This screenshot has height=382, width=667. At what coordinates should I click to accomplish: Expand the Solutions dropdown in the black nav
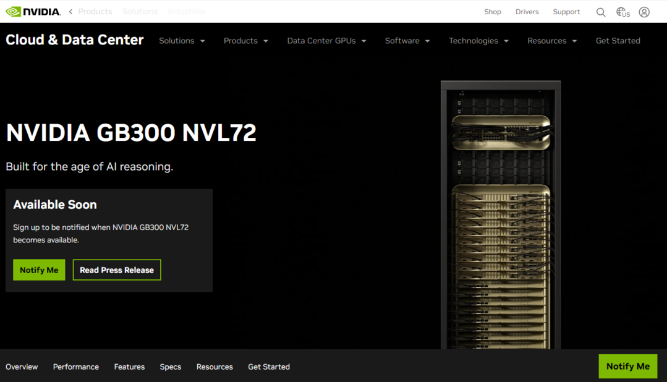(x=182, y=41)
